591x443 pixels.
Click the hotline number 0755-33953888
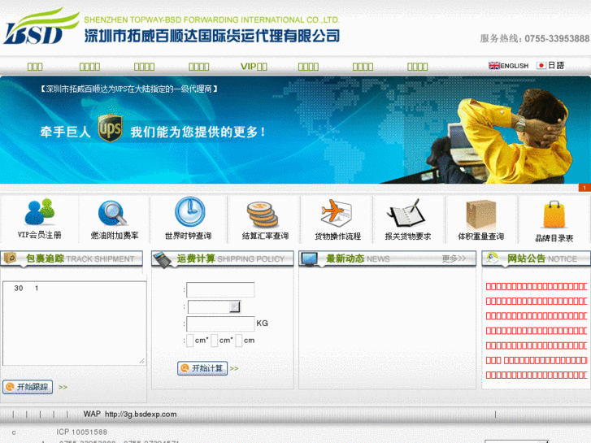point(557,38)
